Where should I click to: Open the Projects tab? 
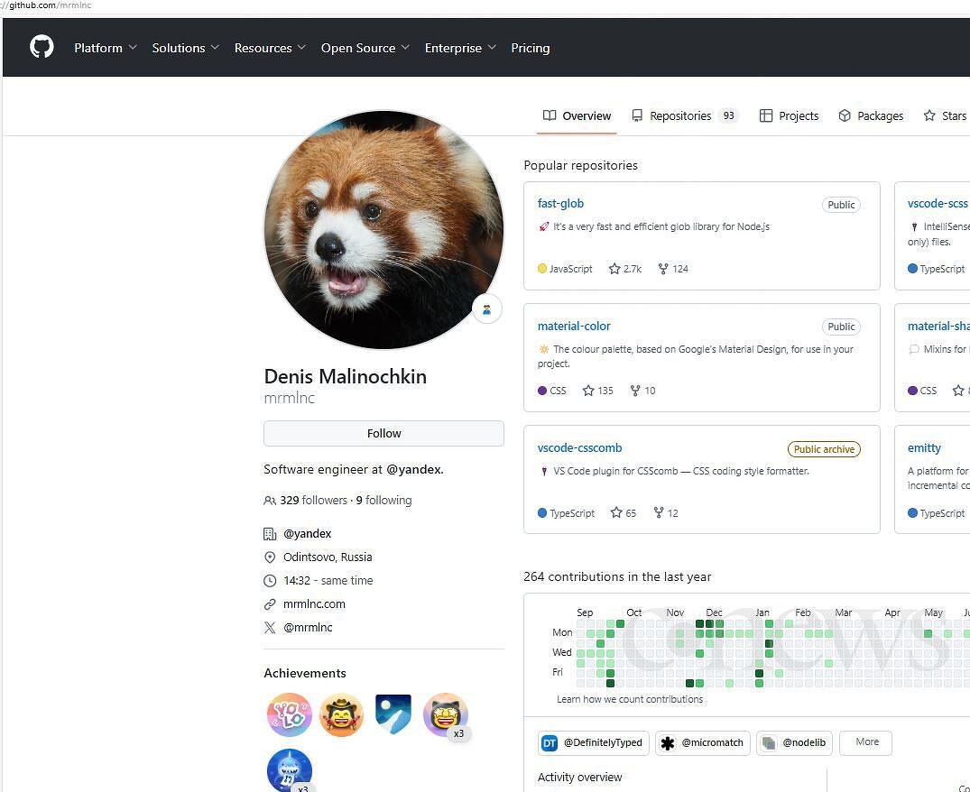[x=789, y=115]
